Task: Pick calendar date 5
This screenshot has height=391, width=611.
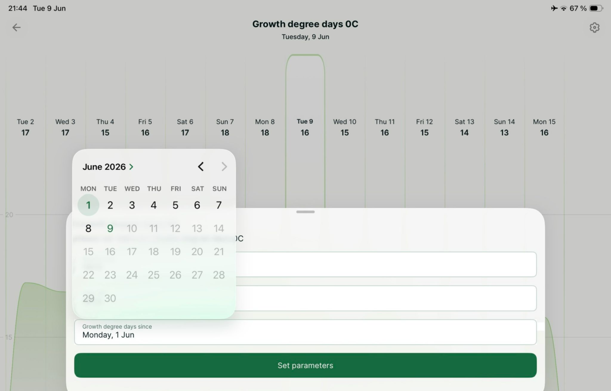Action: (x=175, y=205)
